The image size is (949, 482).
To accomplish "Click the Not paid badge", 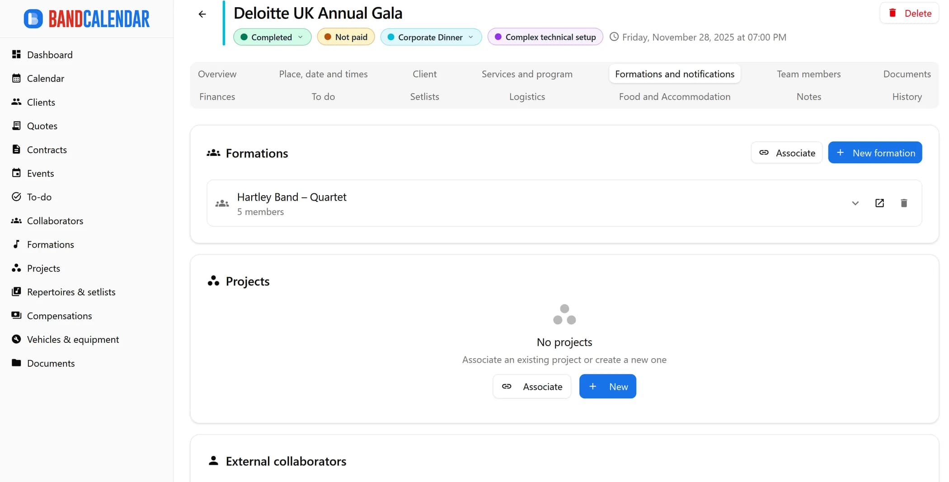I will tap(346, 37).
